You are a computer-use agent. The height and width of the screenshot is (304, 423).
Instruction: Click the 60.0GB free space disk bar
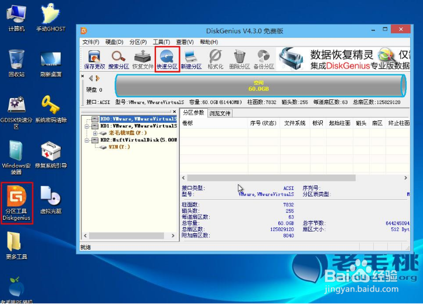tap(260, 85)
